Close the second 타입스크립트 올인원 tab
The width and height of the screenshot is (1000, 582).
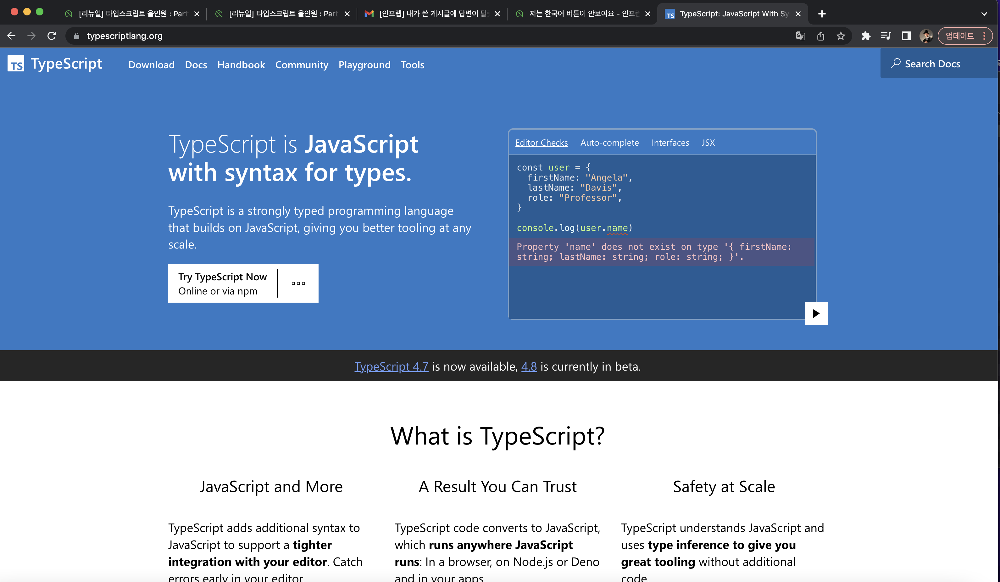[x=347, y=14]
